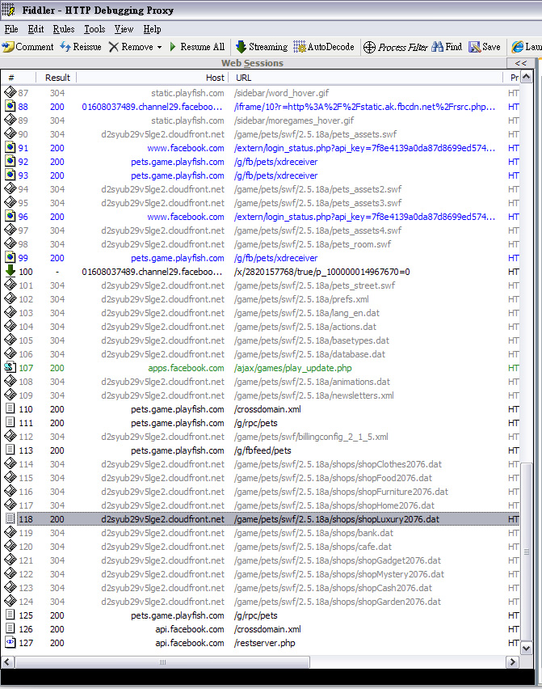Click the session 96 HTML icon
The height and width of the screenshot is (689, 542).
(x=10, y=216)
